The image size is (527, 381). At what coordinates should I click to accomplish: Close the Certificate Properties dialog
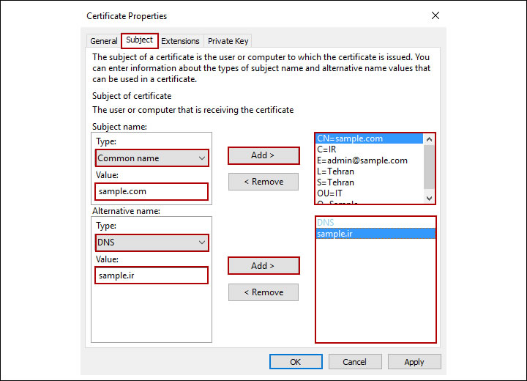(x=436, y=15)
